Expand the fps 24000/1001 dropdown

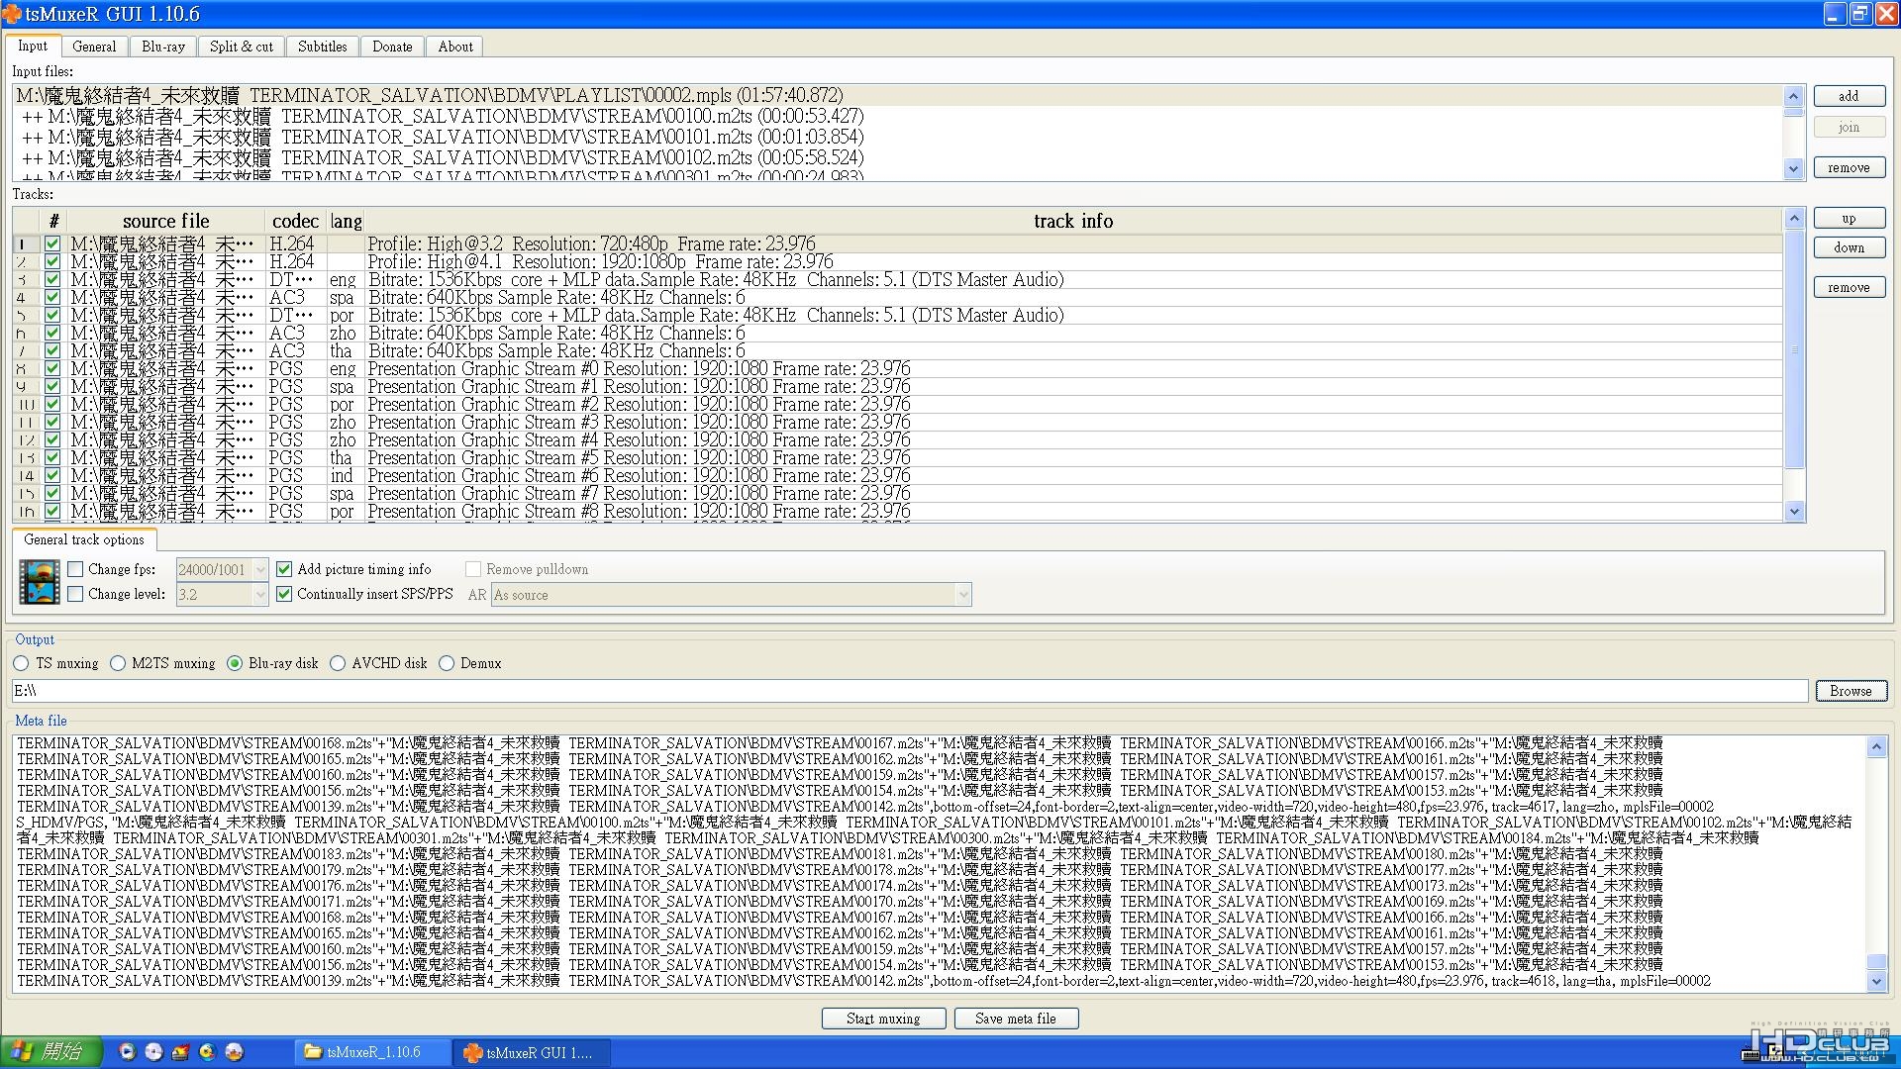pos(260,569)
